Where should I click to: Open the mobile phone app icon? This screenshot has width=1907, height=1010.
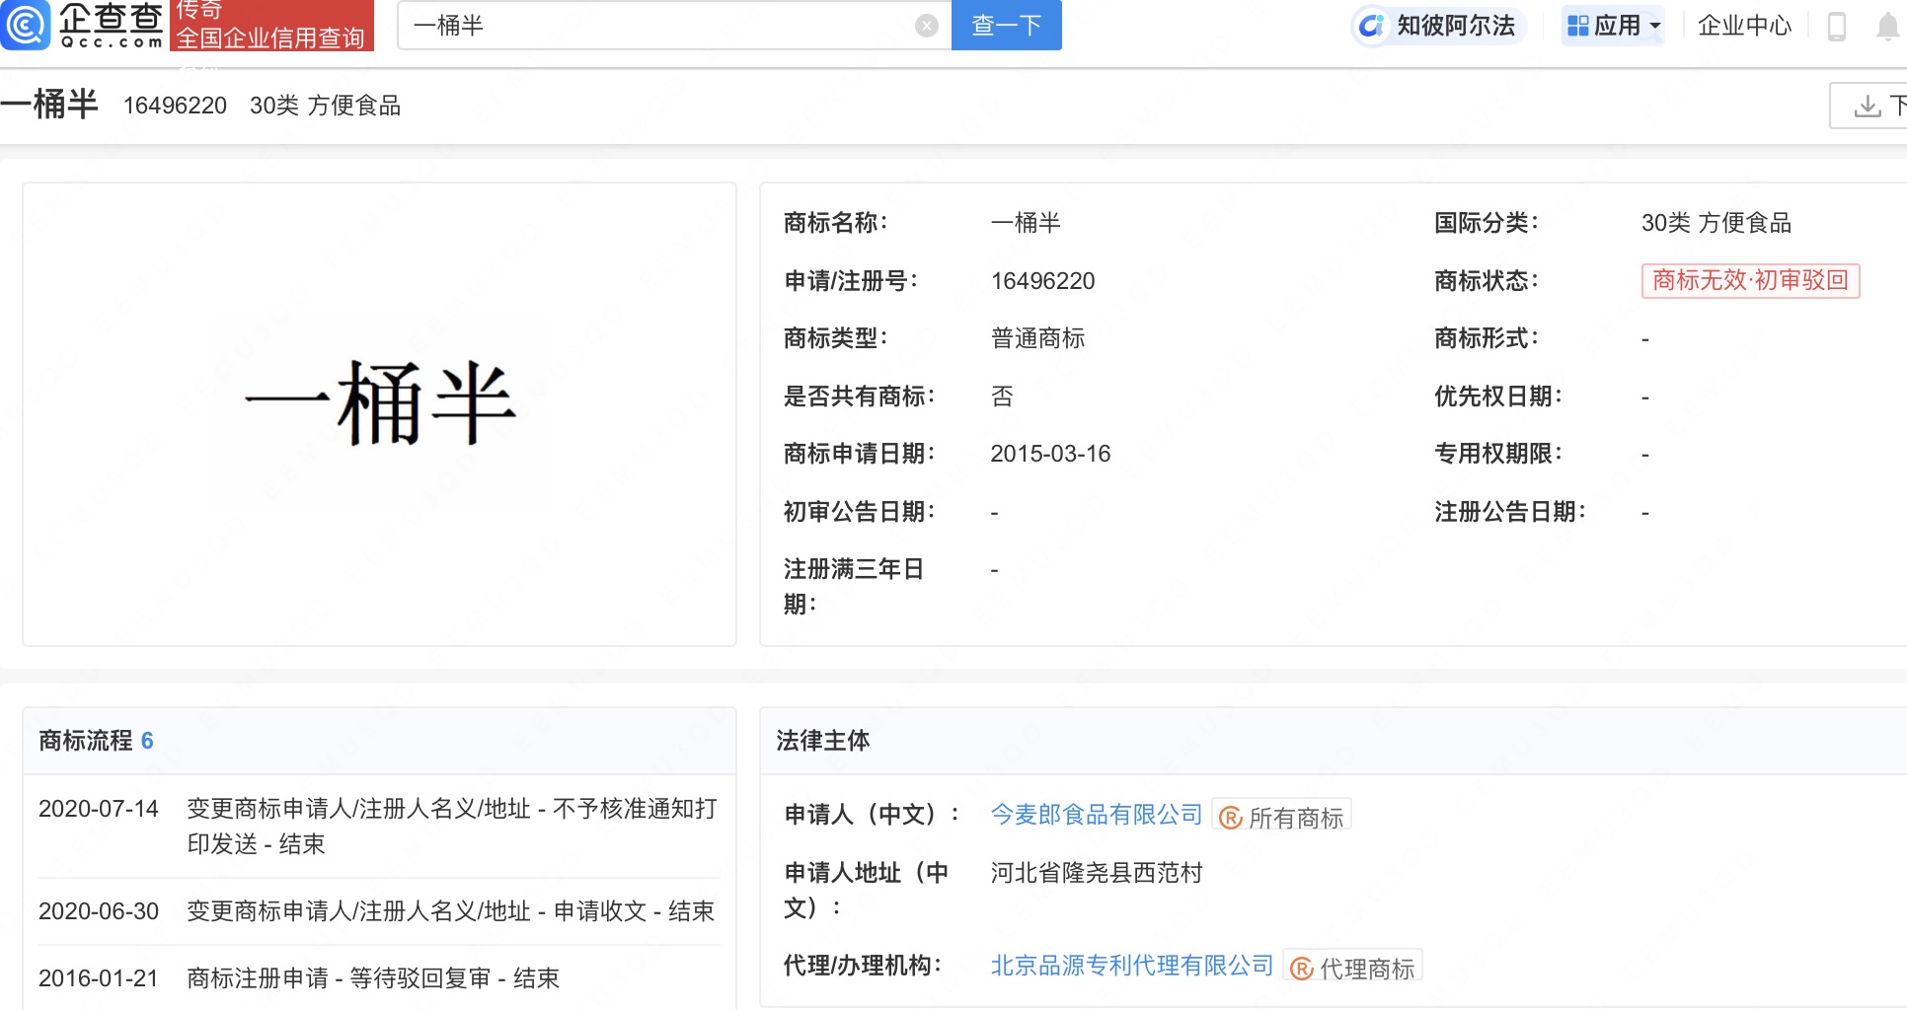1836,26
